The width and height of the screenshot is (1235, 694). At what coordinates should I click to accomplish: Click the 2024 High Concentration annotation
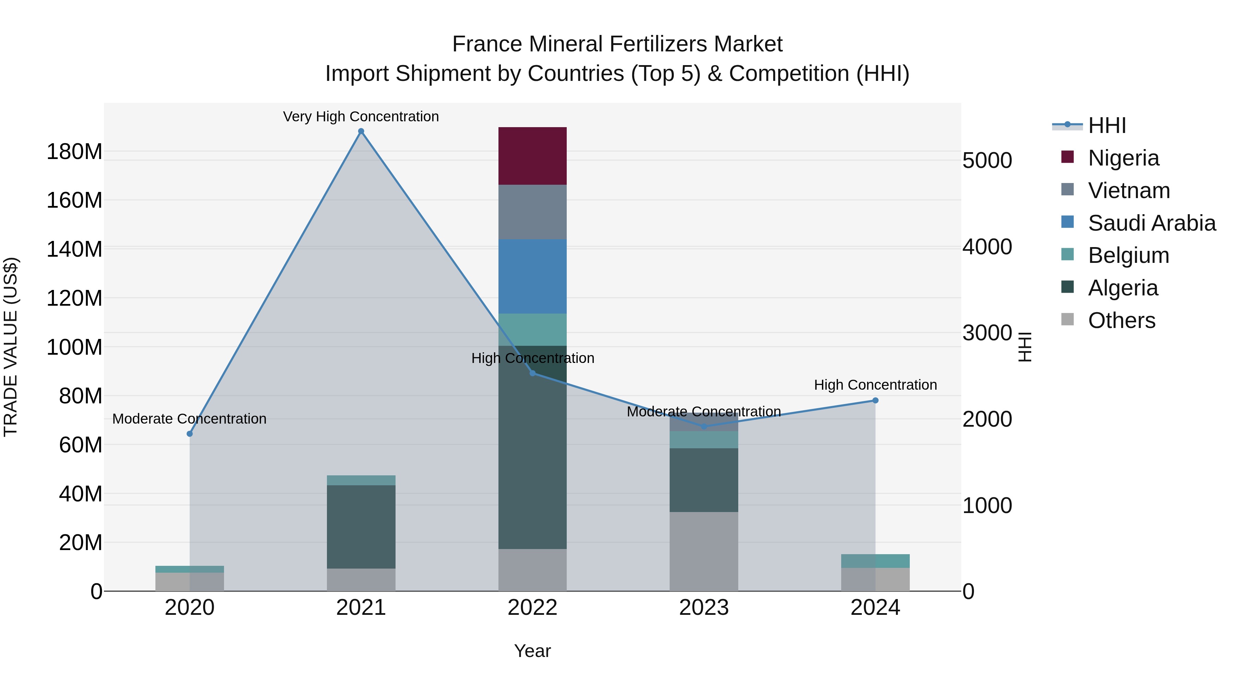click(875, 385)
